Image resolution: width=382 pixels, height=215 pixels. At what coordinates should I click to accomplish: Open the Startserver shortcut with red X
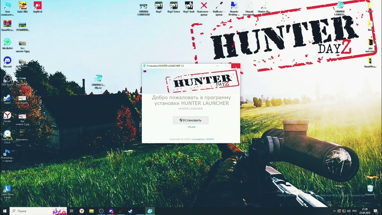pyautogui.click(x=204, y=8)
